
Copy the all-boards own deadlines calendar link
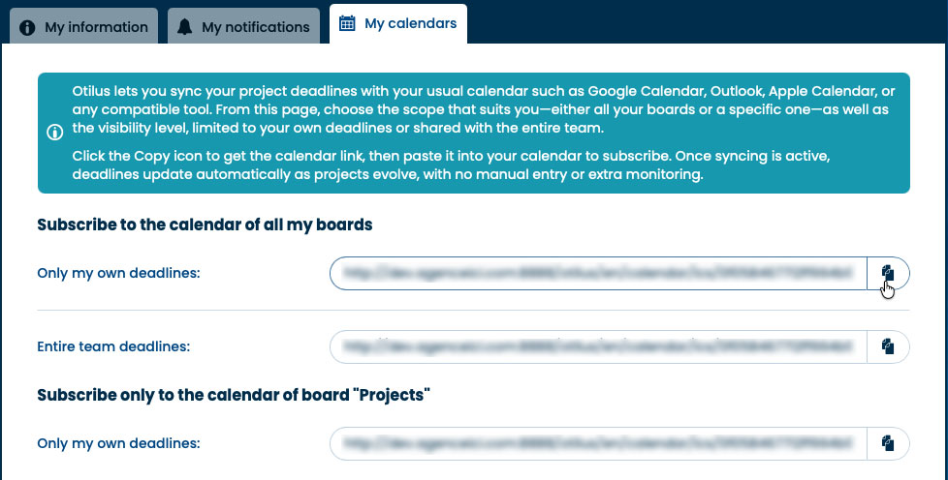[x=887, y=273]
